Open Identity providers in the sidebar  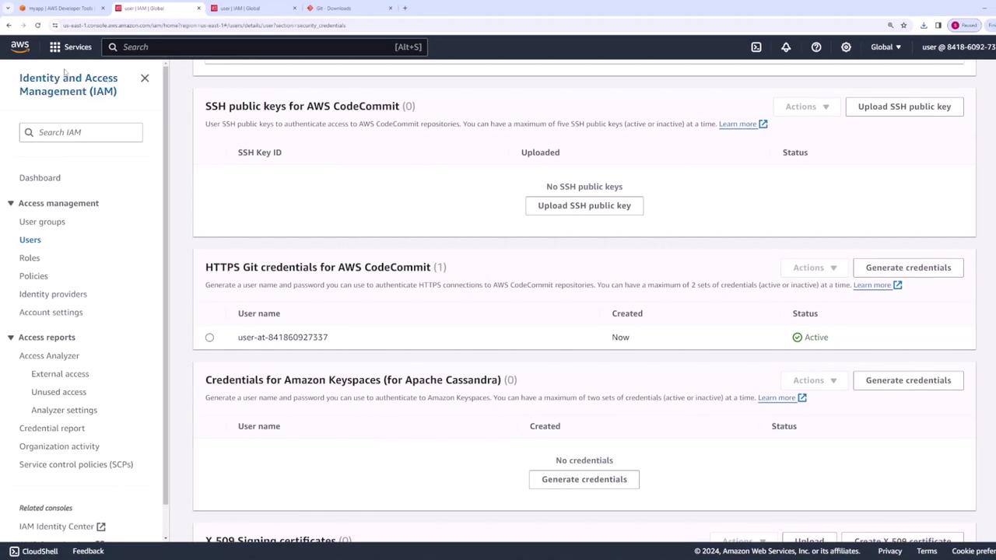pos(53,294)
